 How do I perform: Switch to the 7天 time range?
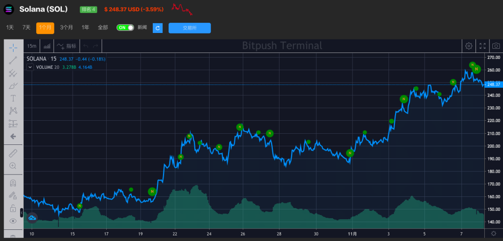coord(26,28)
